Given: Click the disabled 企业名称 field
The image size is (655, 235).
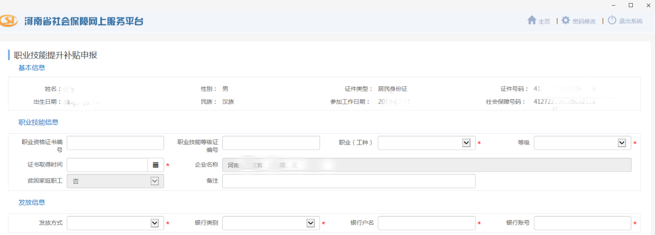Looking at the screenshot, I should [426, 165].
